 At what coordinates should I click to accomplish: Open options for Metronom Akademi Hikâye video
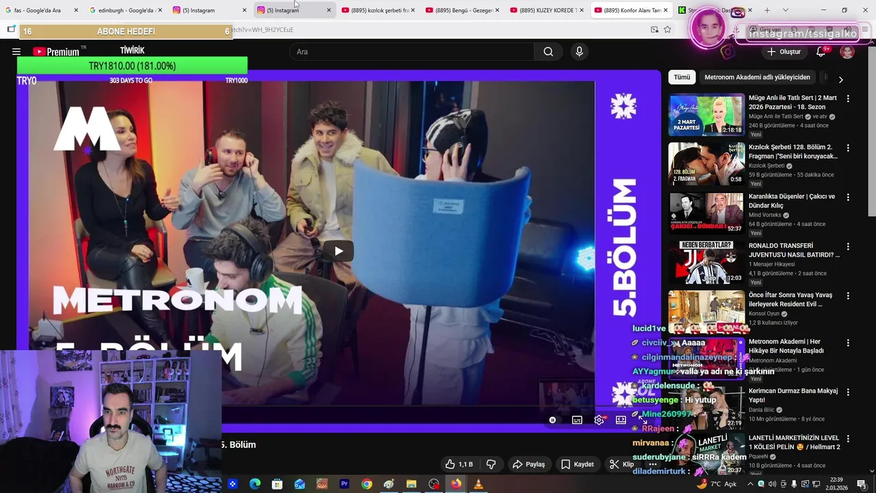click(x=848, y=342)
